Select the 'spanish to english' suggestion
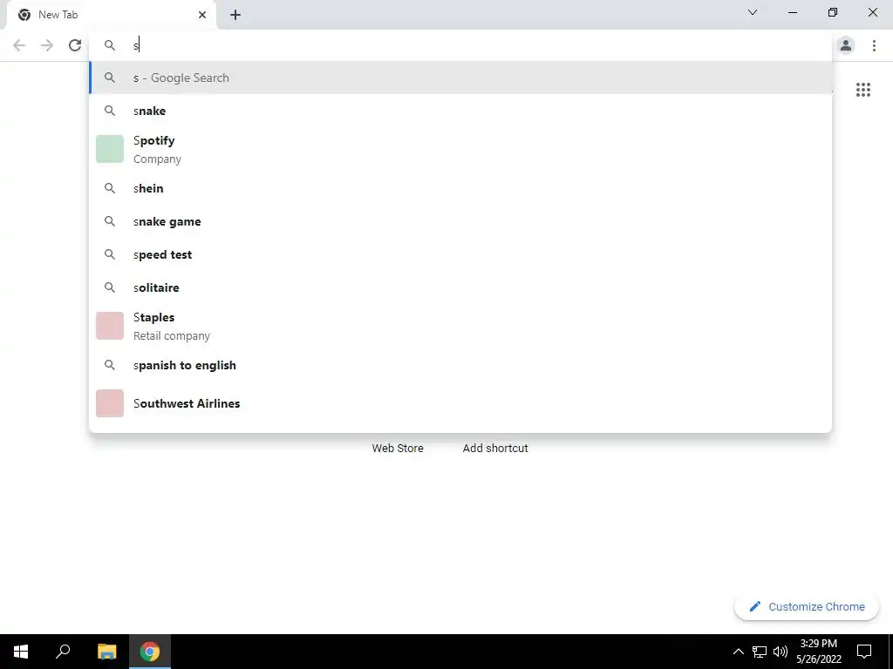893x669 pixels. (460, 365)
